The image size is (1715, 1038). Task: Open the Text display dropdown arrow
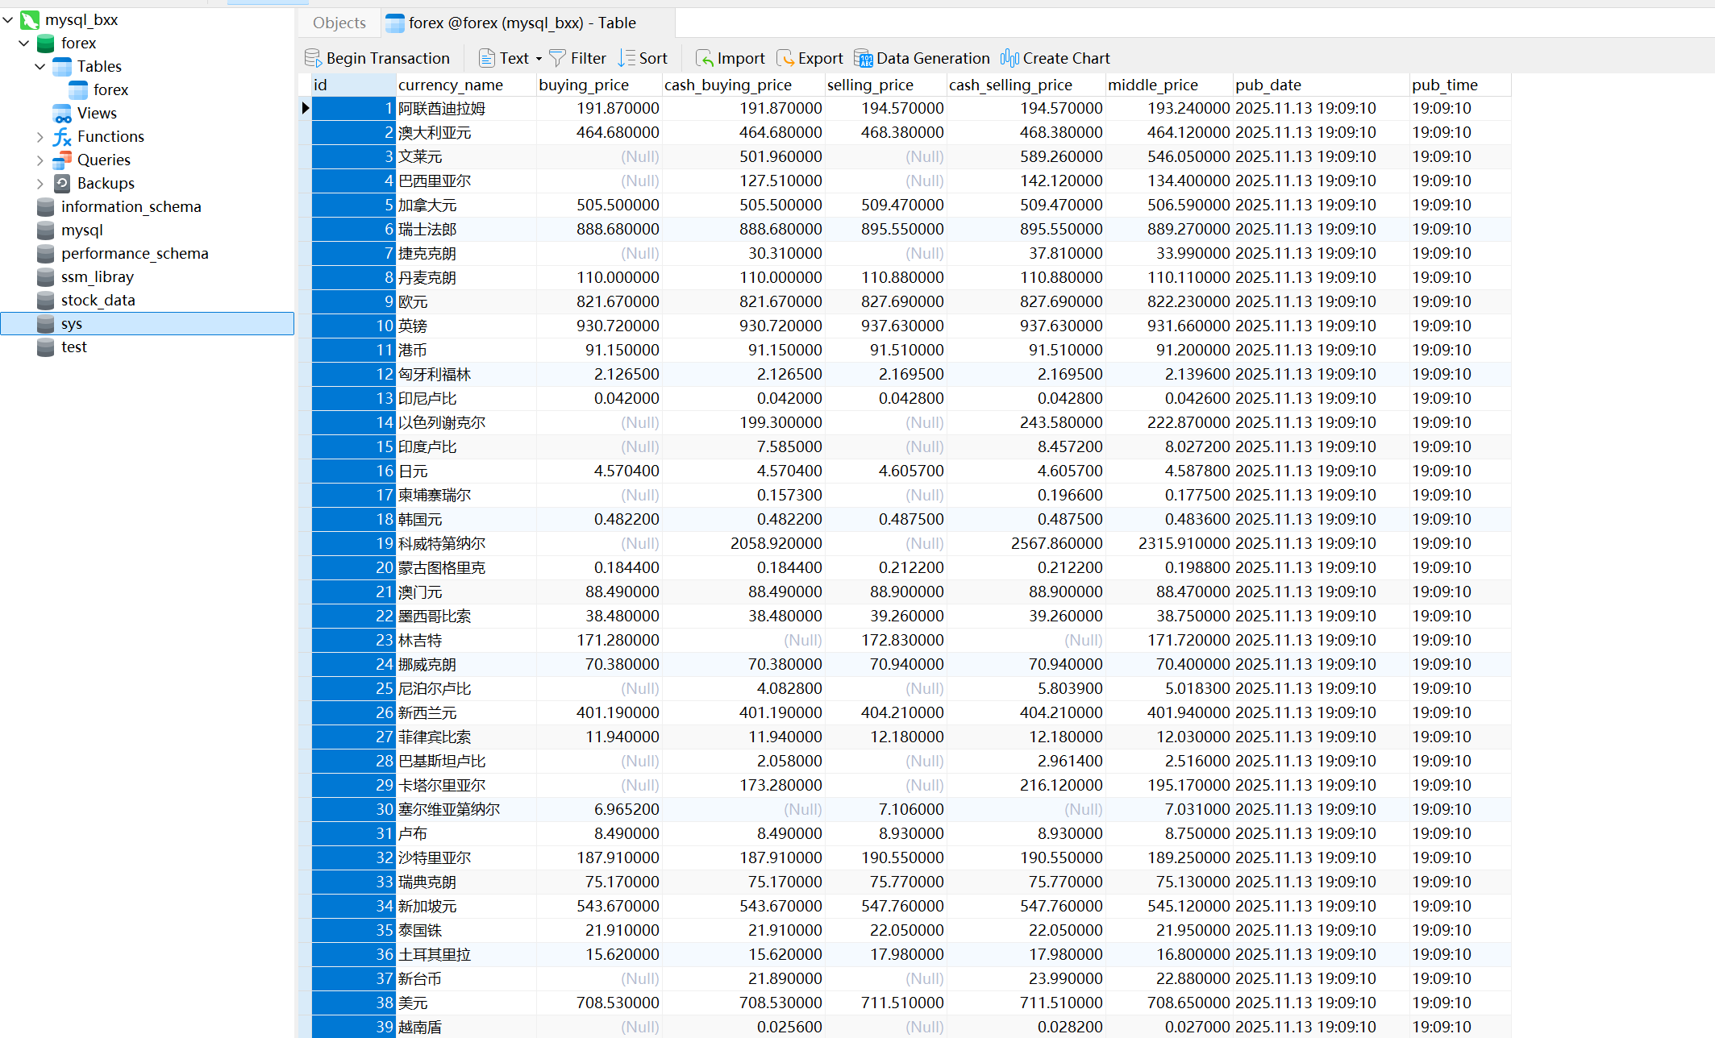539,59
